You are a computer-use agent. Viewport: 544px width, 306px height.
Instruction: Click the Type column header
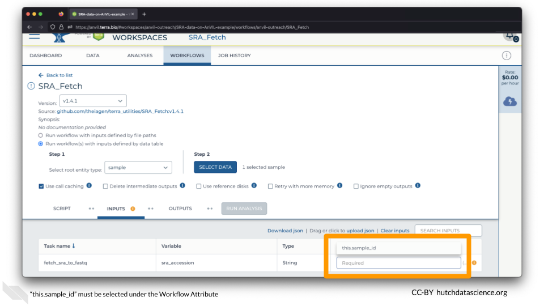point(288,246)
